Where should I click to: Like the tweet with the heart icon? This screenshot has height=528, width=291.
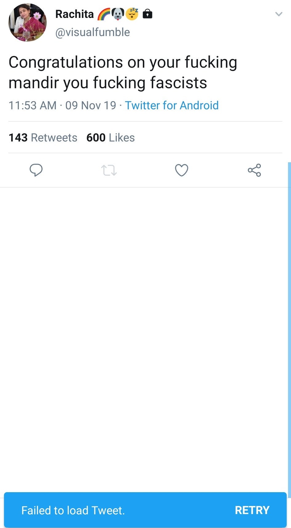click(182, 170)
